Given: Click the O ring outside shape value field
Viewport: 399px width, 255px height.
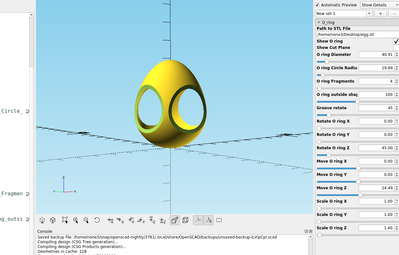Looking at the screenshot, I should point(377,95).
